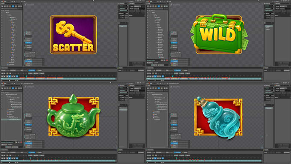Open Dopesheet tab in Scatter window
The image size is (291, 164).
pos(5,68)
